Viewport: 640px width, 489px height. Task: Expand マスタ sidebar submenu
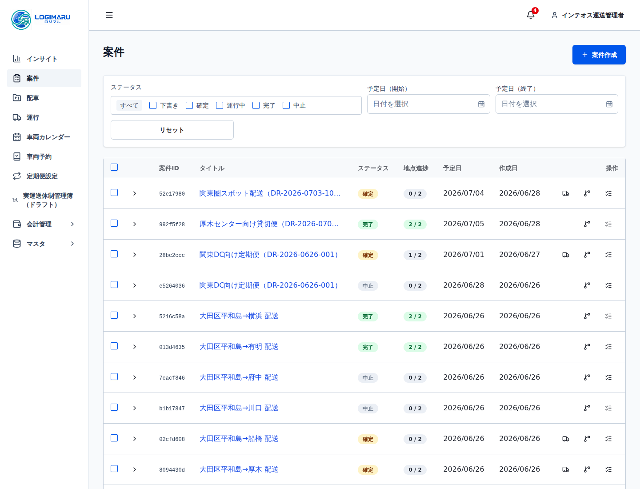pyautogui.click(x=44, y=244)
